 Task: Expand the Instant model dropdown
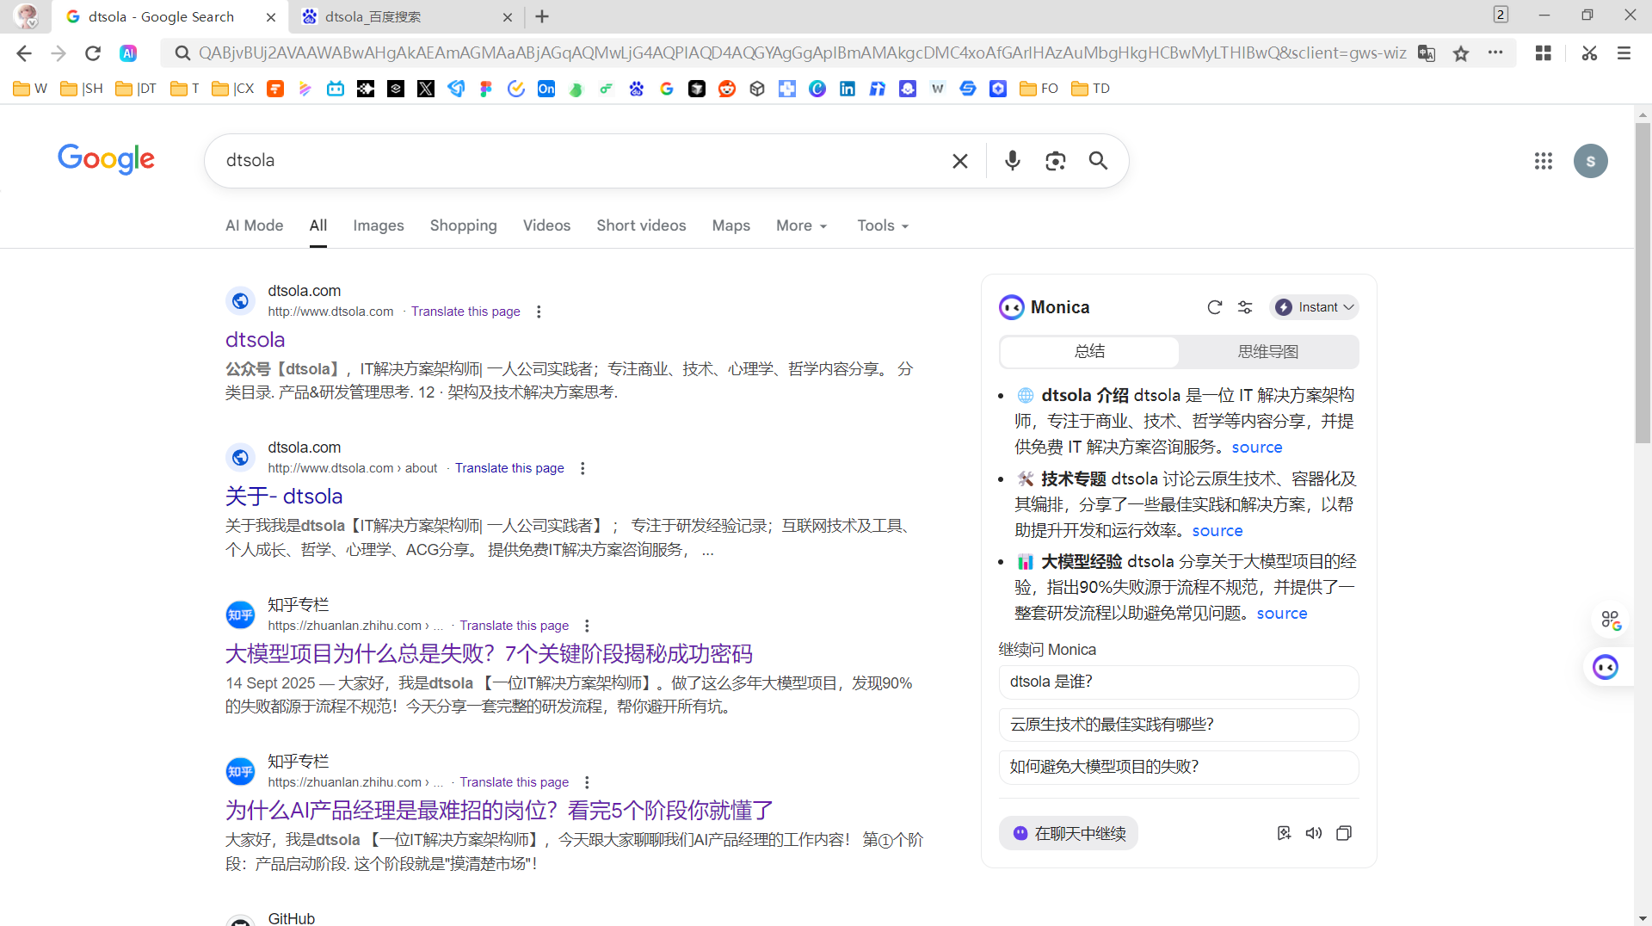[x=1314, y=307]
